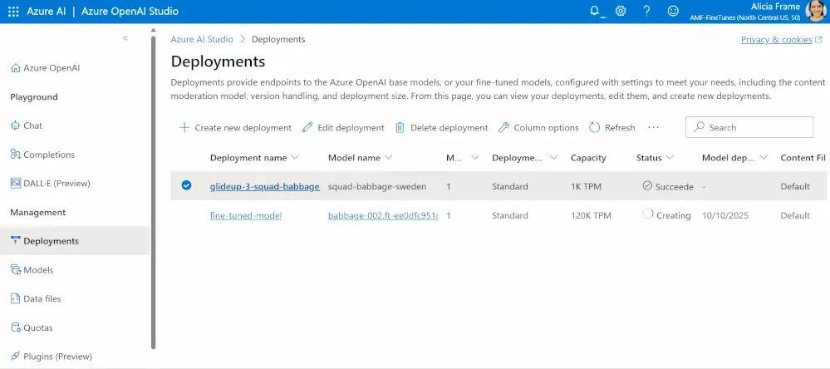Image resolution: width=830 pixels, height=369 pixels.
Task: Collapse the left sidebar navigation
Action: pos(125,38)
